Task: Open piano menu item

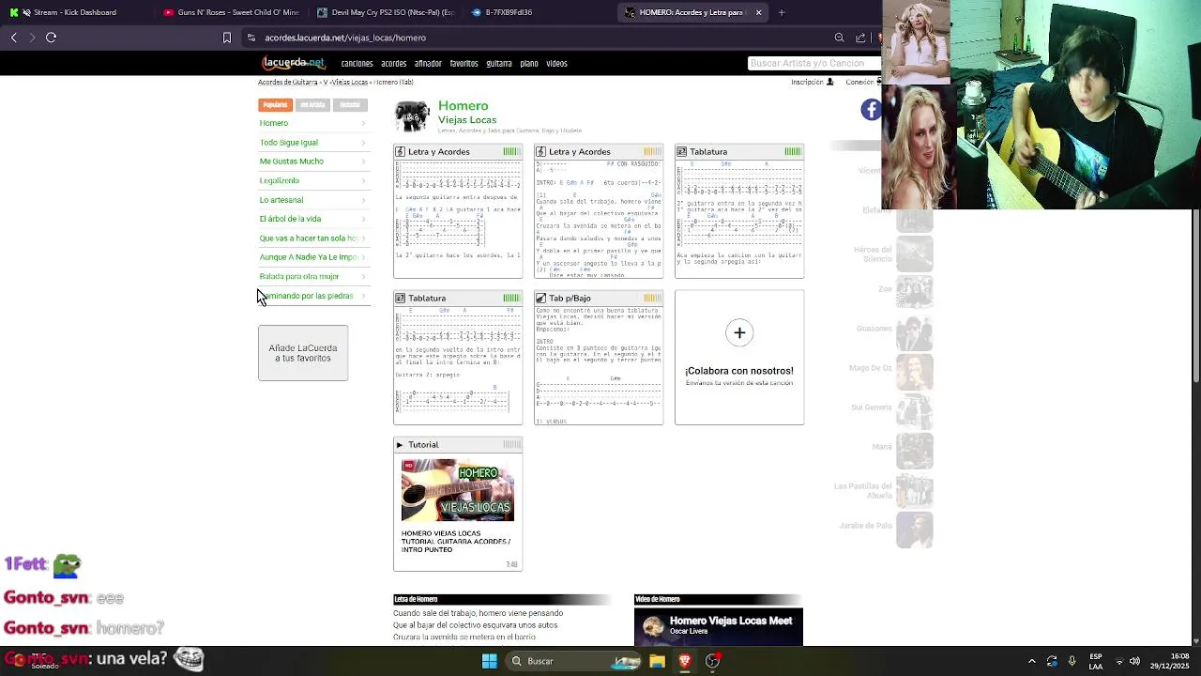Action: pyautogui.click(x=529, y=64)
